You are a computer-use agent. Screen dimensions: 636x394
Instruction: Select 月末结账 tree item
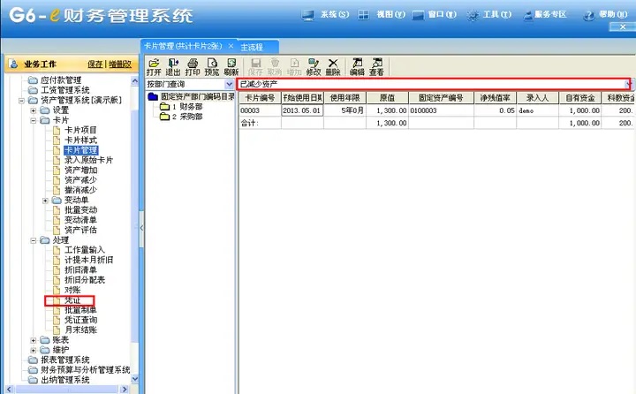[80, 330]
